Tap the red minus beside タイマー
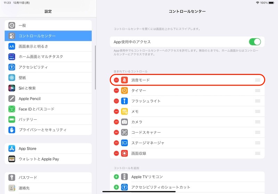Image resolution: width=278 pixels, height=194 pixels. [x=116, y=91]
